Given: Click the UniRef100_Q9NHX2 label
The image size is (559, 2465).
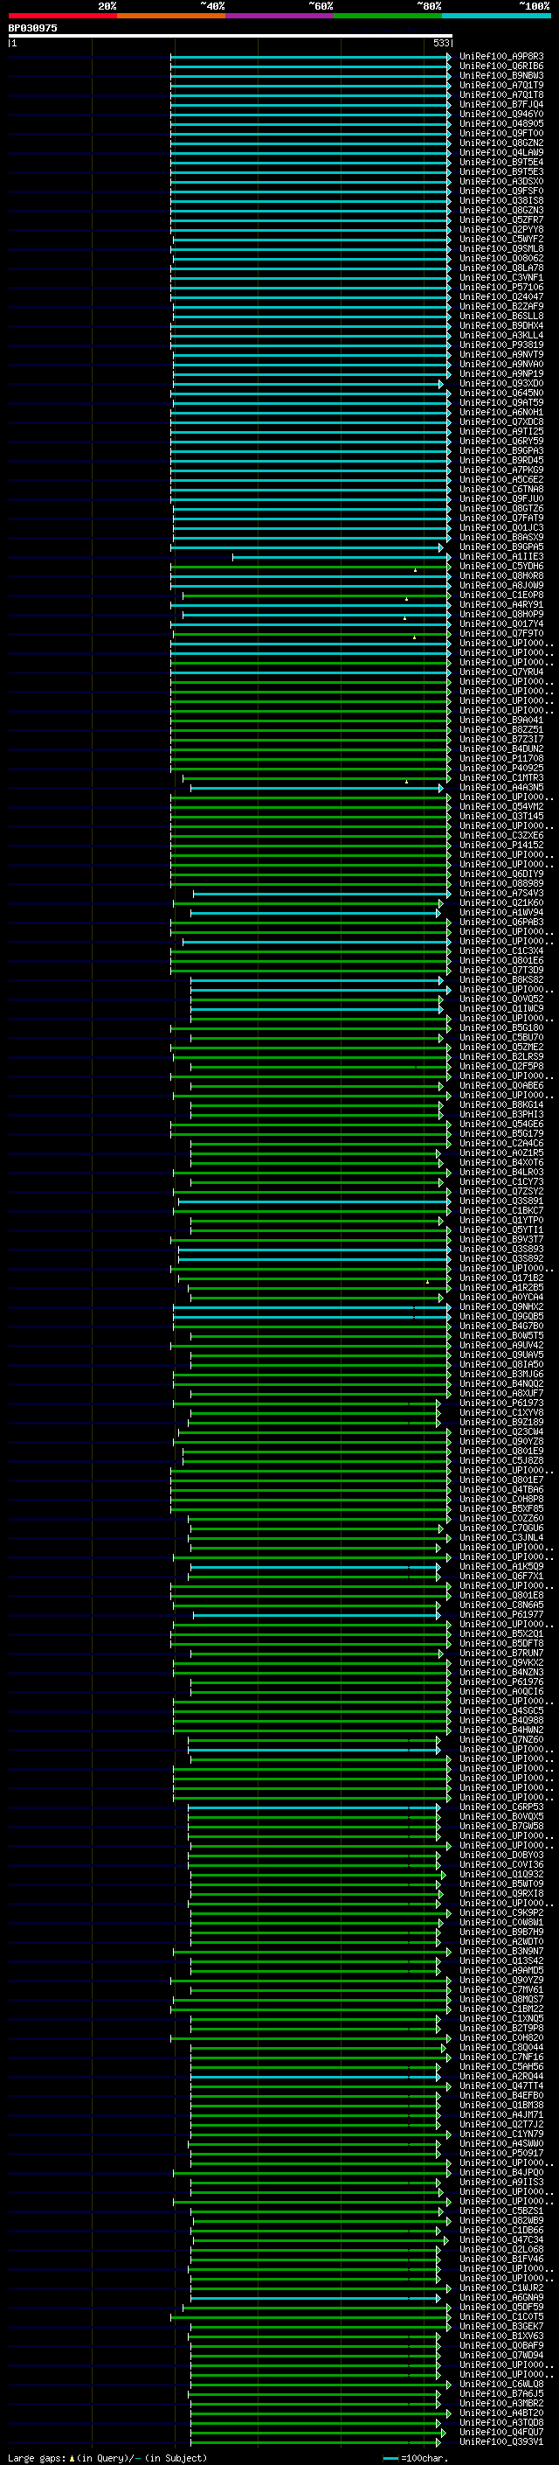Looking at the screenshot, I should [x=501, y=1307].
